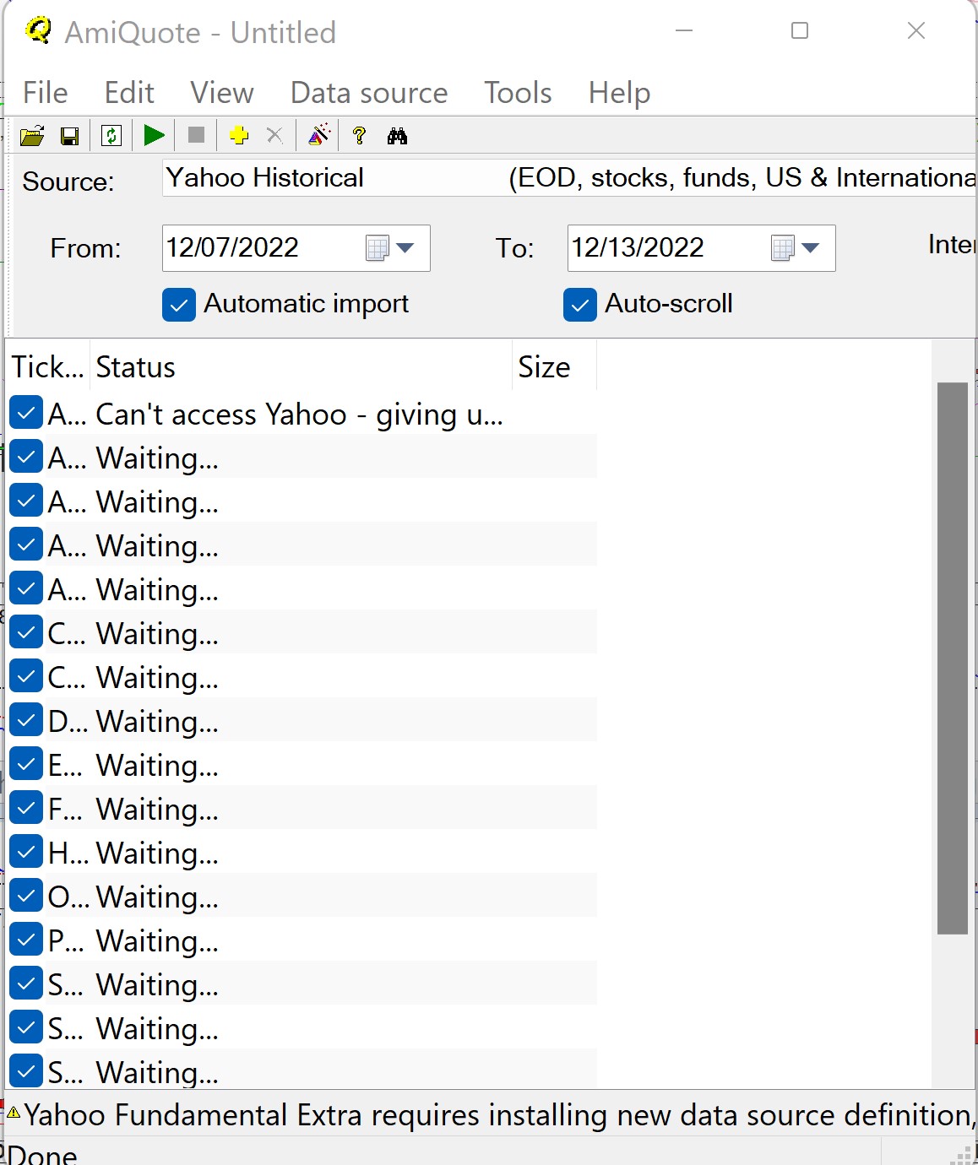Untick the checkbox for ticker O...
This screenshot has height=1165, width=978.
(26, 896)
